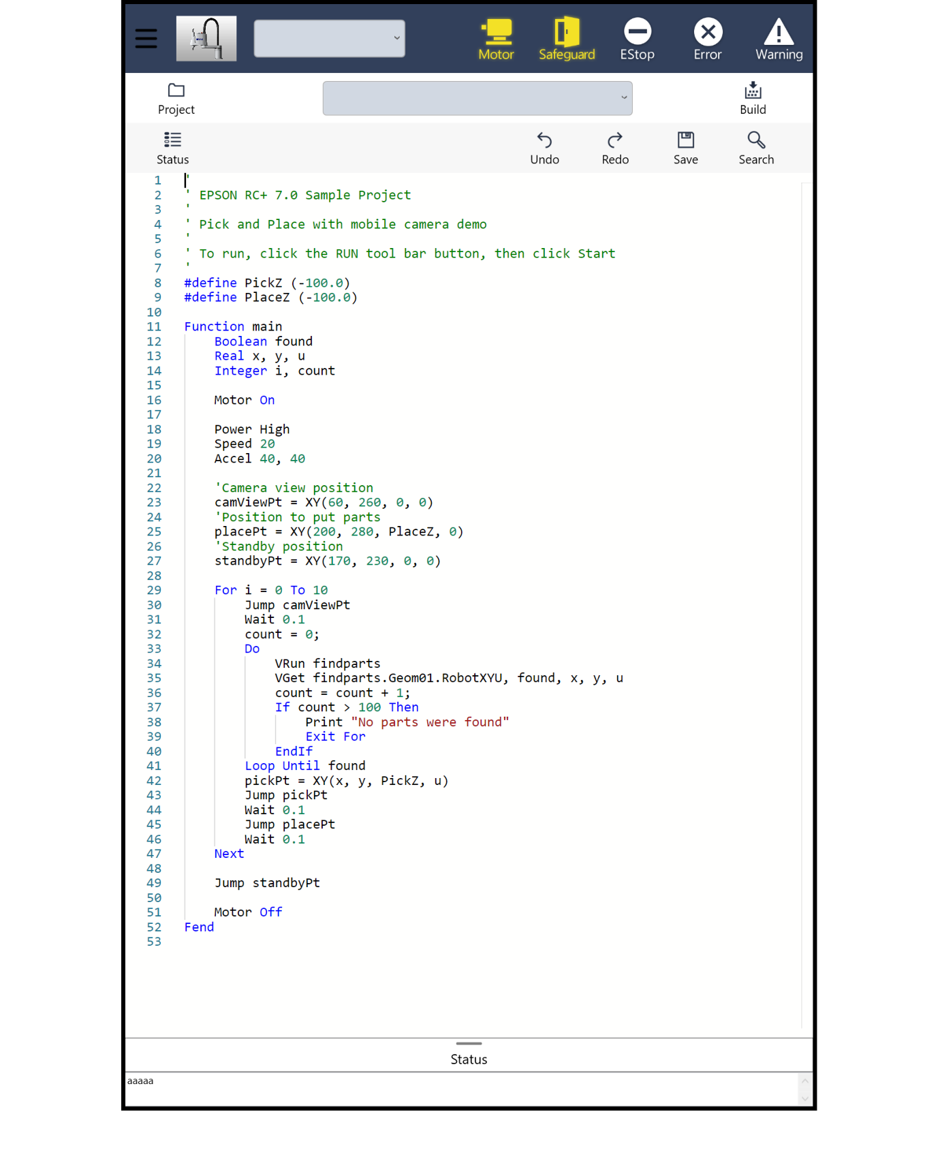Click the 'Motor On' statement
This screenshot has height=1161, width=940.
(245, 400)
